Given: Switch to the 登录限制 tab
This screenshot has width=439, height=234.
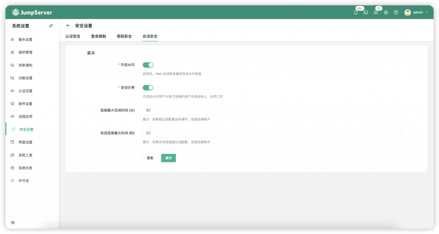Looking at the screenshot, I should click(x=99, y=36).
